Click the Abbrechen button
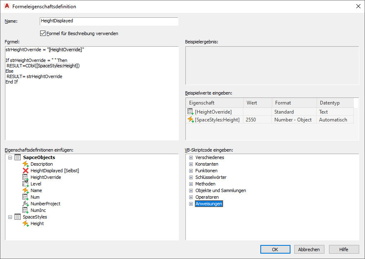 [x=309, y=249]
